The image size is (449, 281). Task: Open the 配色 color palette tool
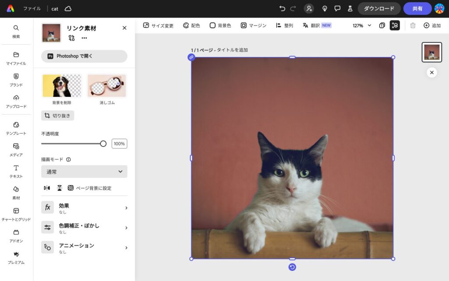191,25
